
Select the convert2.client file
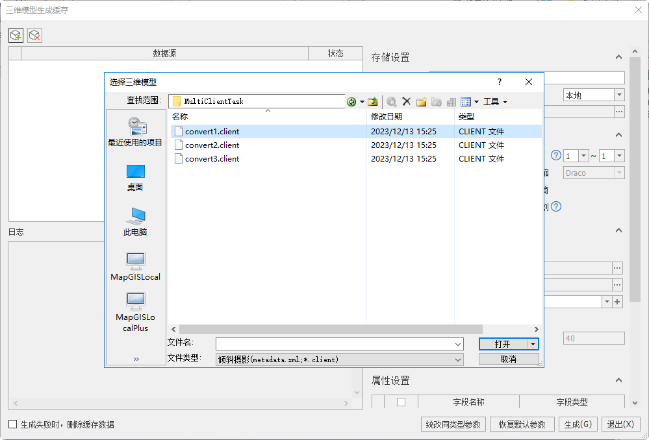tap(212, 145)
